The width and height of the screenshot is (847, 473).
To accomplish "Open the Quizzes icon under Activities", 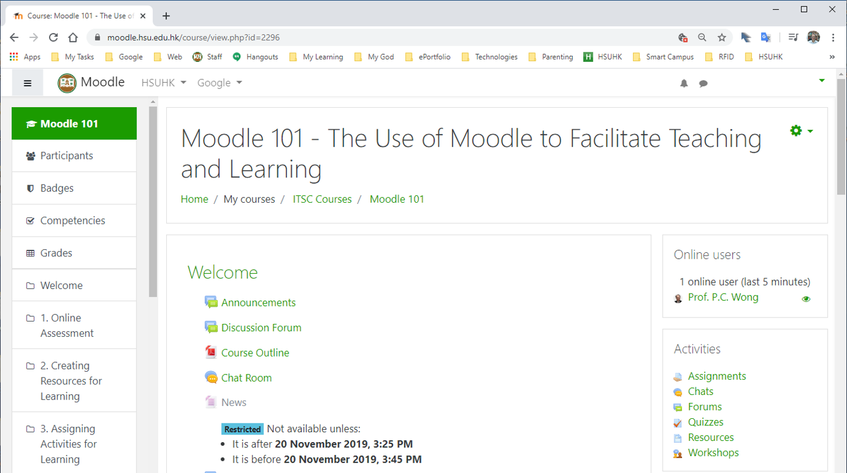I will point(678,422).
